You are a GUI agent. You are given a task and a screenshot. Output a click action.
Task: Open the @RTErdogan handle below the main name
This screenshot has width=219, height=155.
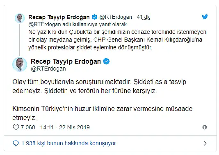tap(48, 69)
